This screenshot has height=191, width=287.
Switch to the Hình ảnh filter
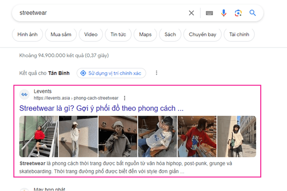coord(27,35)
